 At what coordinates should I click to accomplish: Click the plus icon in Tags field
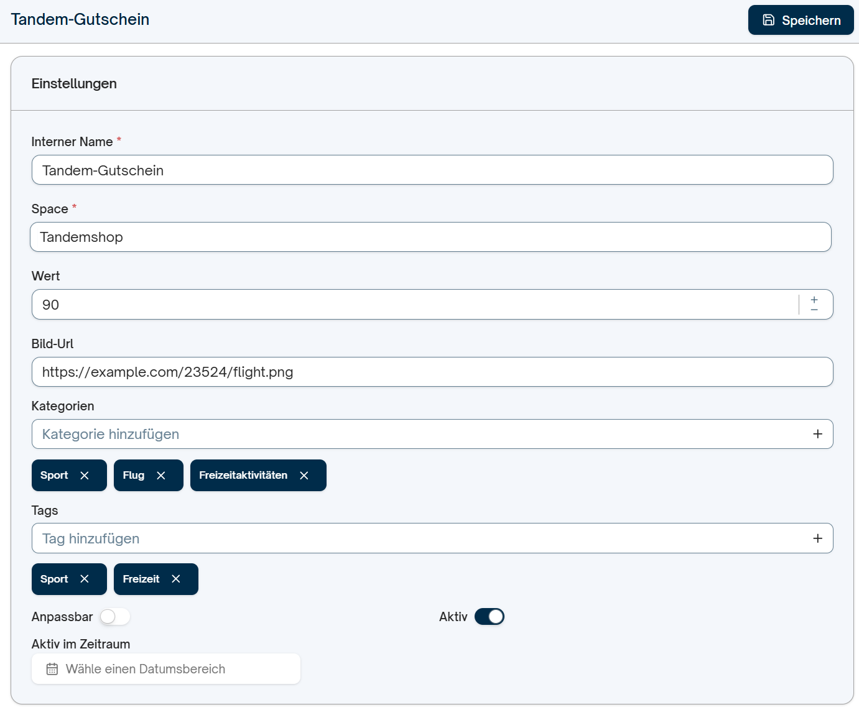click(818, 538)
